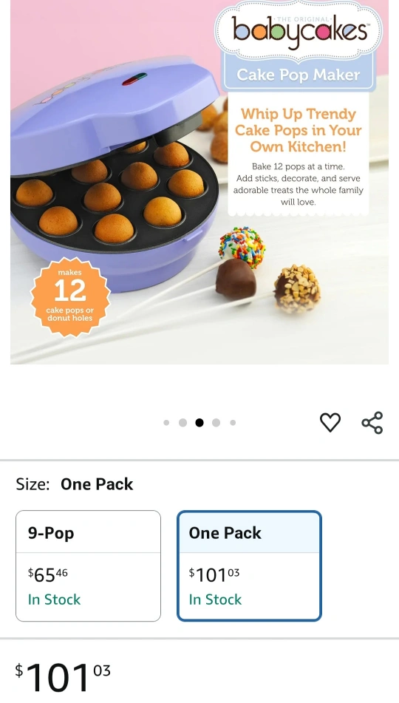Tap 'Size: One Pack' label
The height and width of the screenshot is (703, 399).
coord(75,484)
